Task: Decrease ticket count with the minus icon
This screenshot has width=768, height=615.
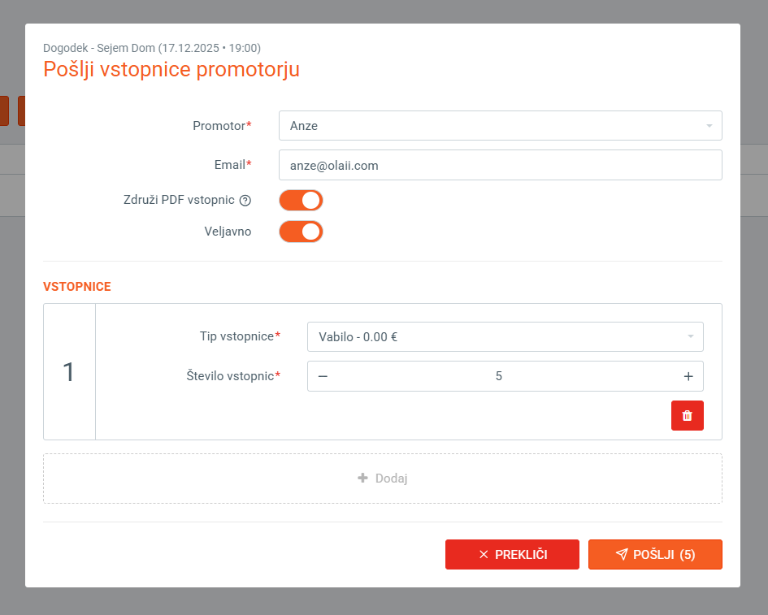Action: tap(323, 376)
